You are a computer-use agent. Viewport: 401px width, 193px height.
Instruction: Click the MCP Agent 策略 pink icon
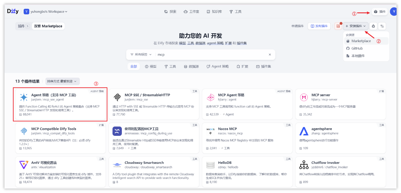point(211,97)
